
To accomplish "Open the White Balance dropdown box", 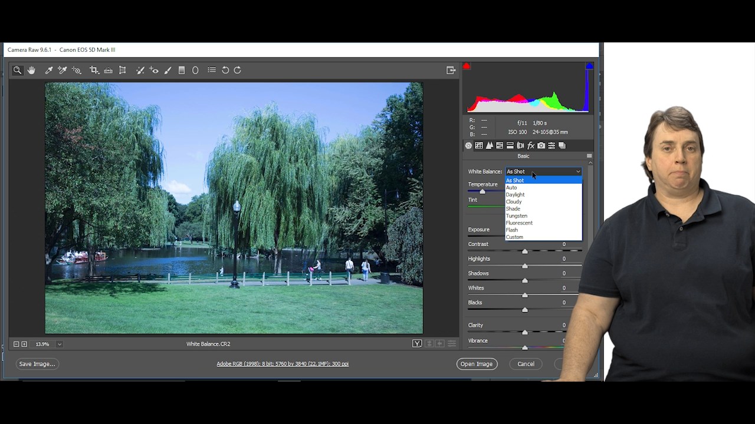I will (x=543, y=171).
